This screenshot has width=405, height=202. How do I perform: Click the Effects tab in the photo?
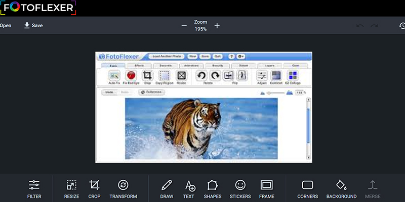(x=139, y=66)
